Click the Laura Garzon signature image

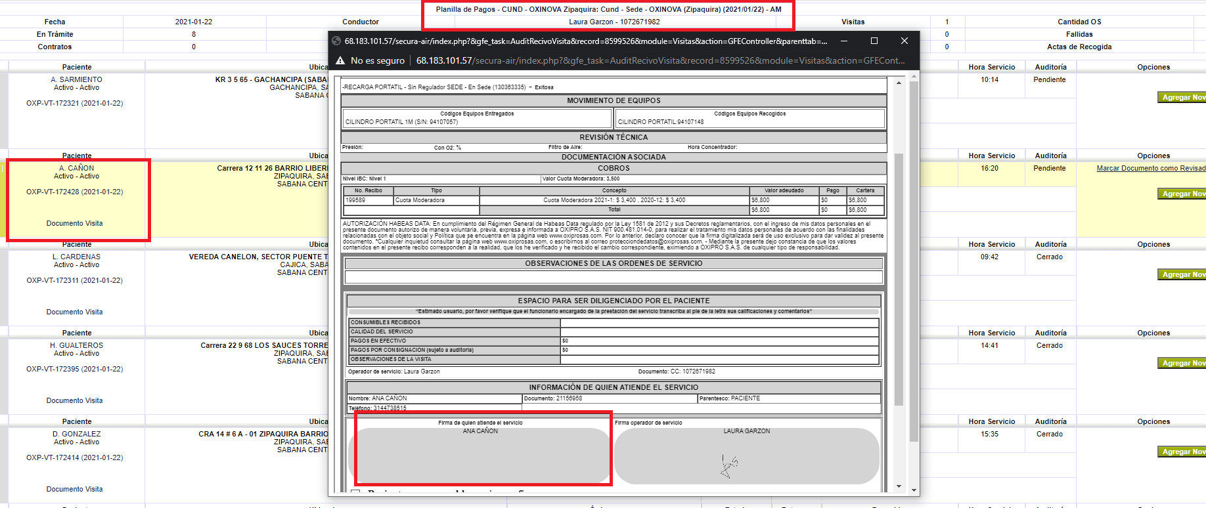point(729,466)
